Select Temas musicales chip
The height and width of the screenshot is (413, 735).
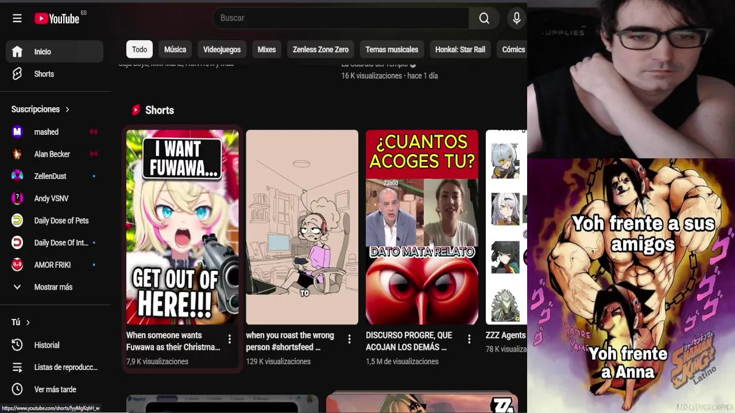pyautogui.click(x=392, y=49)
